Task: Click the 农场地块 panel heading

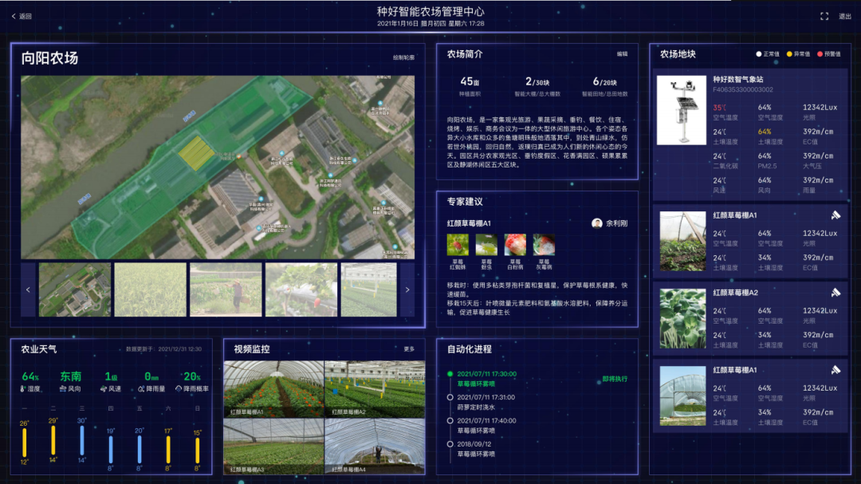Action: [678, 54]
